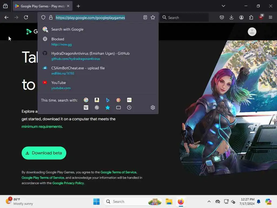
Task: Open the Windows Start menu
Action: [x=97, y=201]
